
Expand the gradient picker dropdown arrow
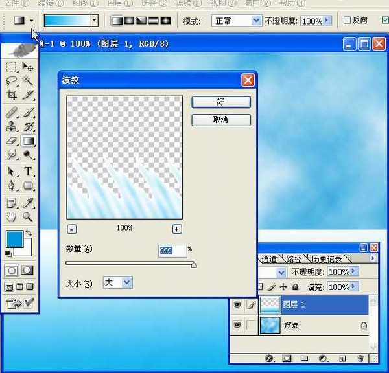[x=95, y=21]
